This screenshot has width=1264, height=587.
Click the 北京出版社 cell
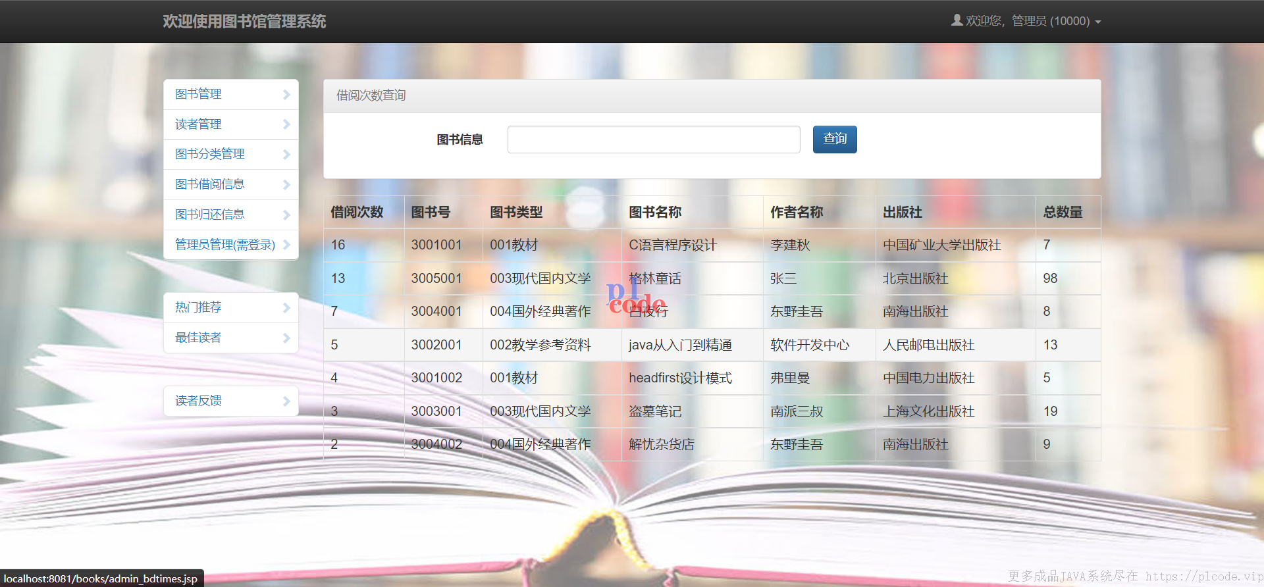coord(955,278)
